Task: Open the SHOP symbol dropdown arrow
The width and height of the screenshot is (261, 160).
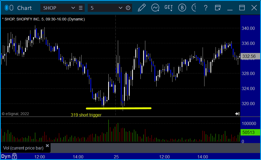Action: [73, 8]
